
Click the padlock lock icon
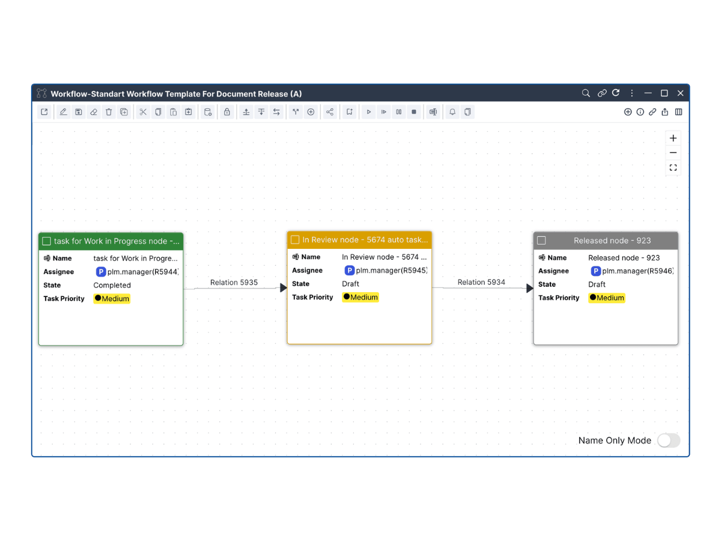click(x=227, y=112)
